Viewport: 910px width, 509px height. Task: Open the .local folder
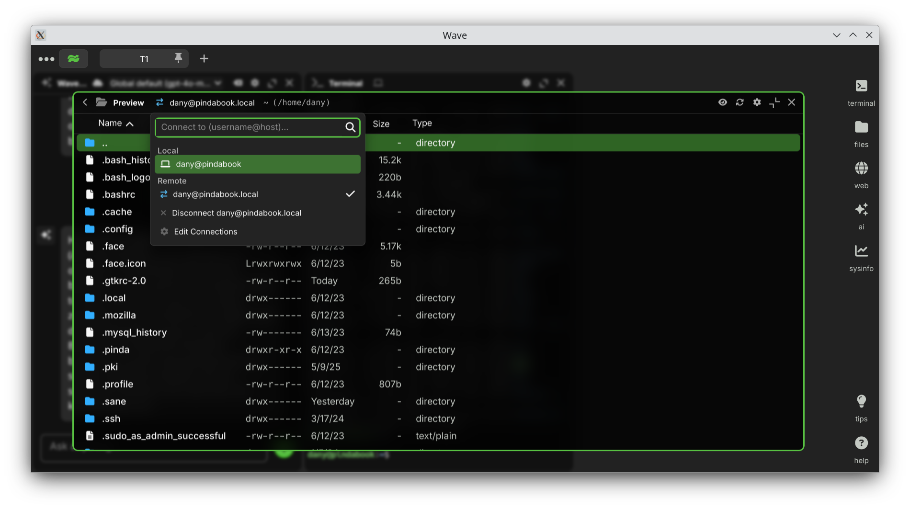click(114, 298)
